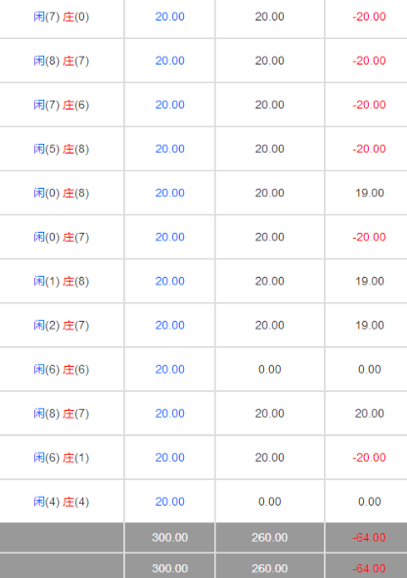Click the 19.00 payout in 闲(1) 庄(8) row
The height and width of the screenshot is (578, 407).
click(370, 282)
